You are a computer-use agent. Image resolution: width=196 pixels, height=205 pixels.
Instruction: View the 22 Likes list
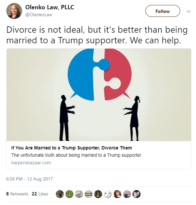click(40, 194)
